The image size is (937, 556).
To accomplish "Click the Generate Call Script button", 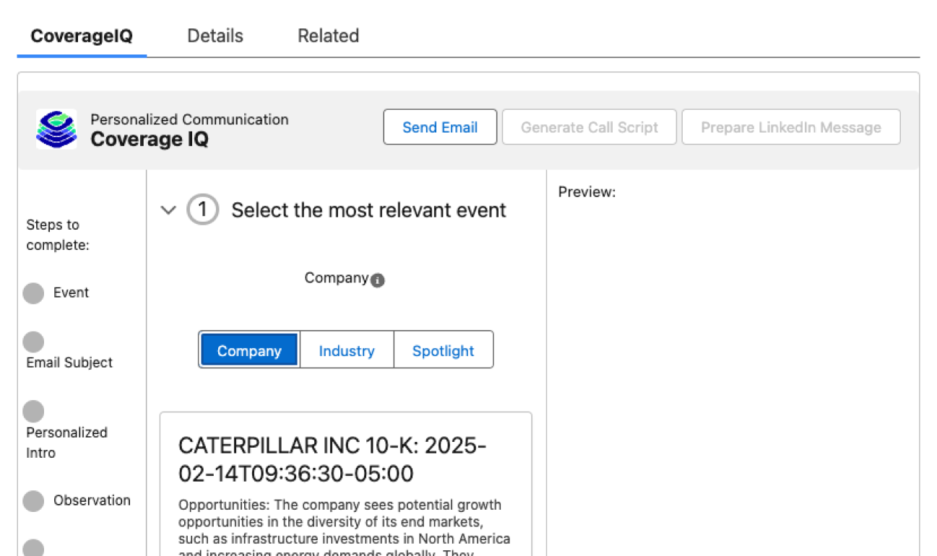I will pos(590,127).
